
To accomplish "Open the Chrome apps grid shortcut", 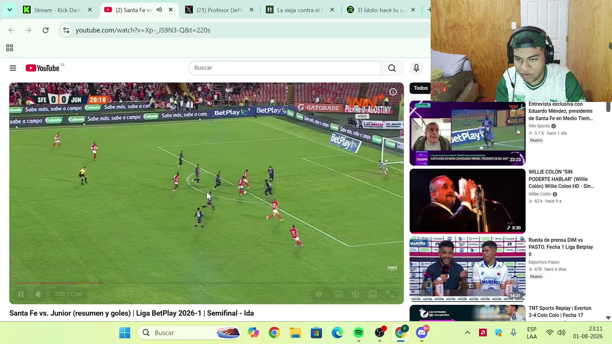I will pyautogui.click(x=9, y=48).
